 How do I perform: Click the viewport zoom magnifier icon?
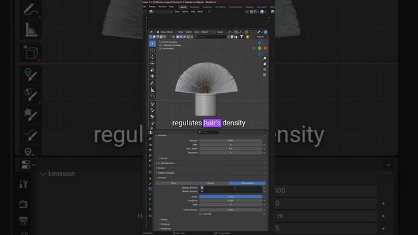point(265,58)
